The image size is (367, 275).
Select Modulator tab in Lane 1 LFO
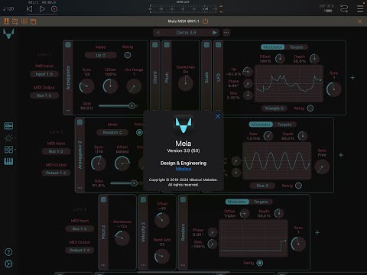click(x=272, y=47)
